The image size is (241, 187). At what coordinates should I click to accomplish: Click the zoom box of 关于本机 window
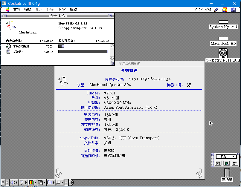(x=110, y=16)
